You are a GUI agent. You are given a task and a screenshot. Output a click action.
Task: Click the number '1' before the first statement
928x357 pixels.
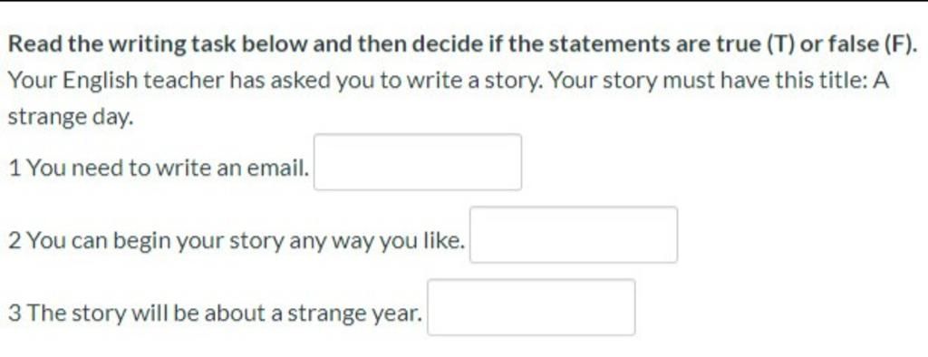(x=15, y=169)
